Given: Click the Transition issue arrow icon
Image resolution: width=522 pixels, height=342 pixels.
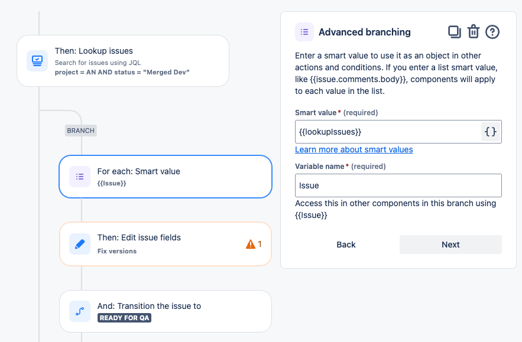Looking at the screenshot, I should click(80, 311).
